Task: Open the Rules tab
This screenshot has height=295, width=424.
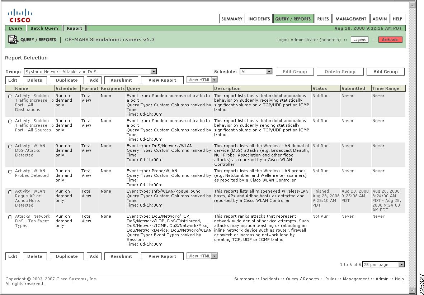Action: 323,19
